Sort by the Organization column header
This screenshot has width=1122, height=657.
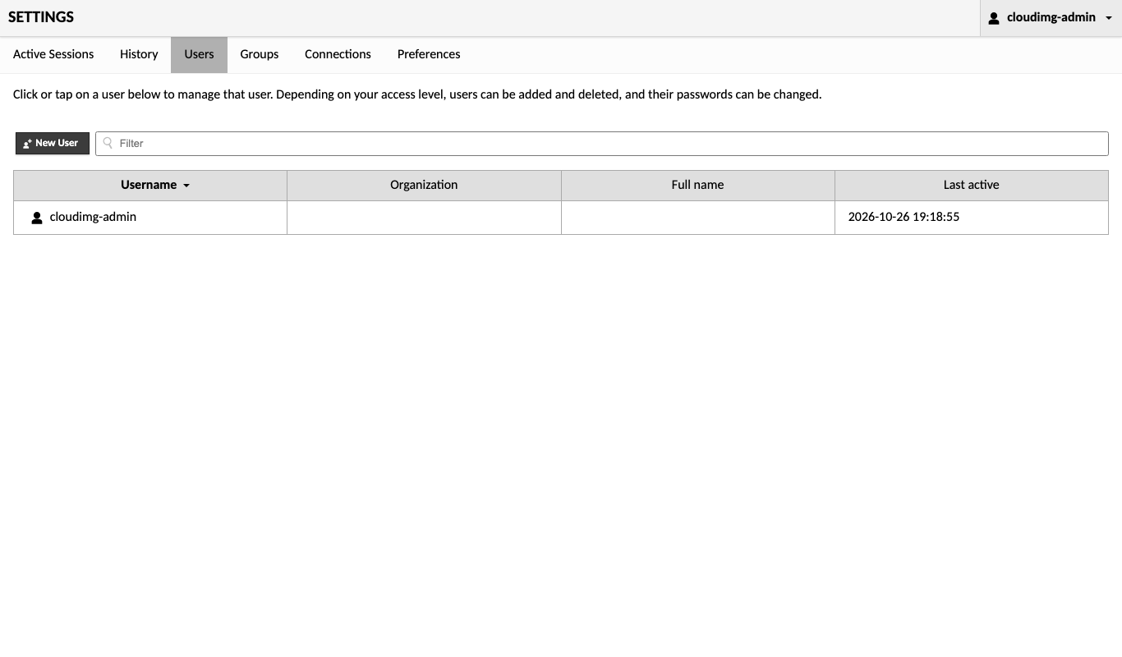(424, 185)
